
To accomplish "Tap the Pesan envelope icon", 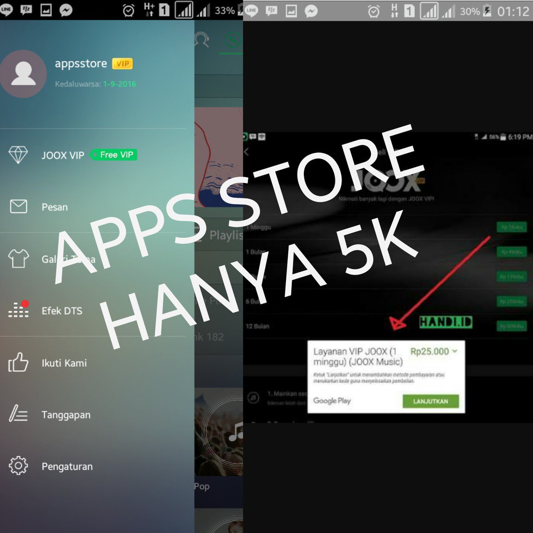I will [x=18, y=207].
